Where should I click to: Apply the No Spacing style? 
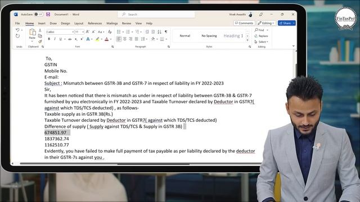(x=209, y=36)
